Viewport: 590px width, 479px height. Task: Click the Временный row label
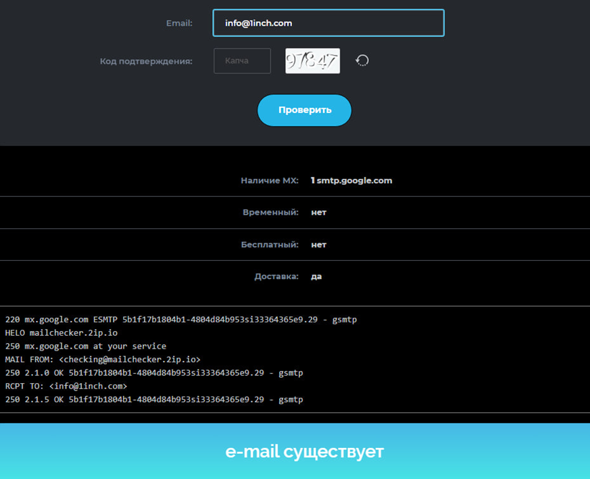pos(270,212)
